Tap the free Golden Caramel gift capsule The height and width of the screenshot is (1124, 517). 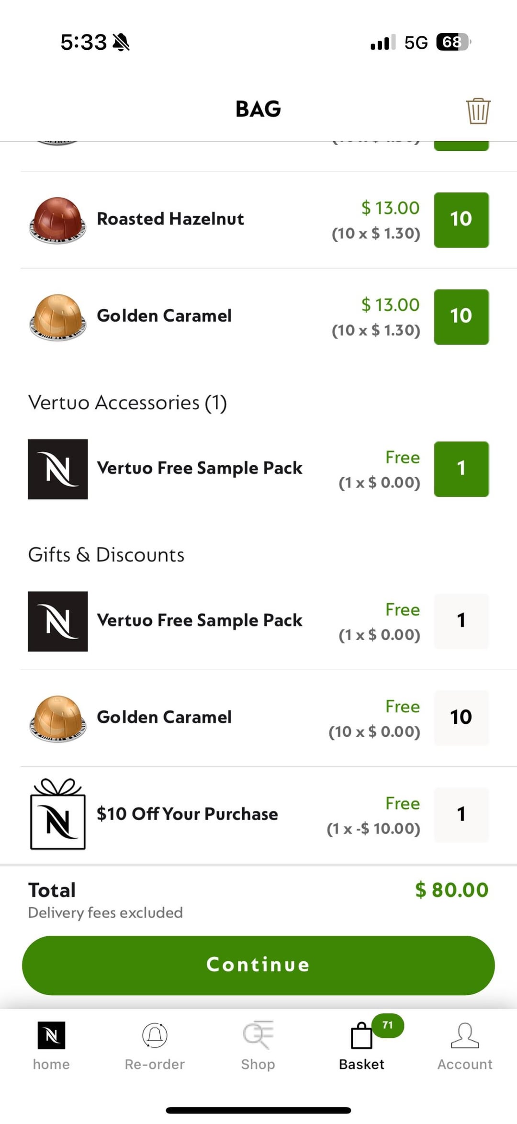pyautogui.click(x=58, y=718)
